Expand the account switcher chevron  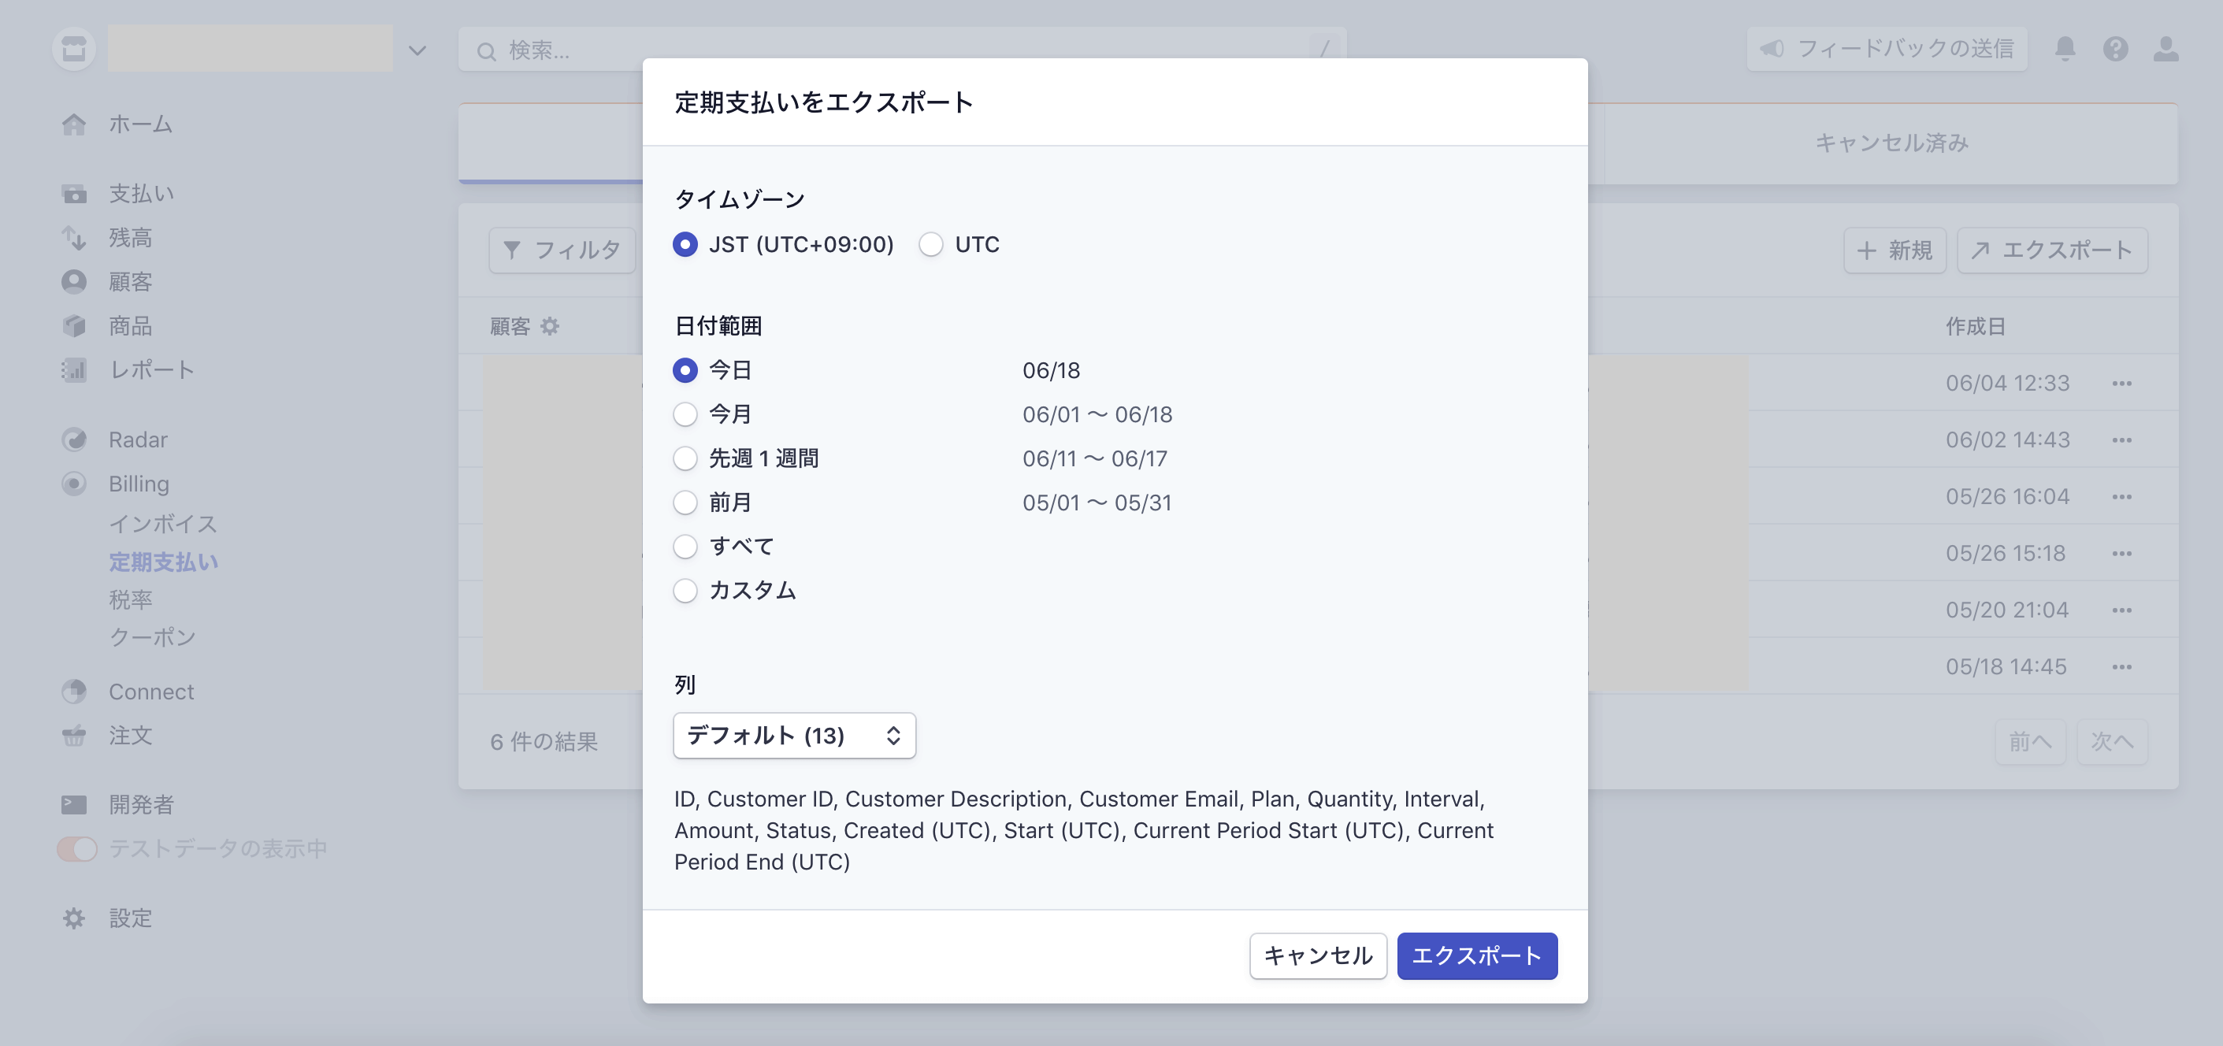[x=416, y=50]
